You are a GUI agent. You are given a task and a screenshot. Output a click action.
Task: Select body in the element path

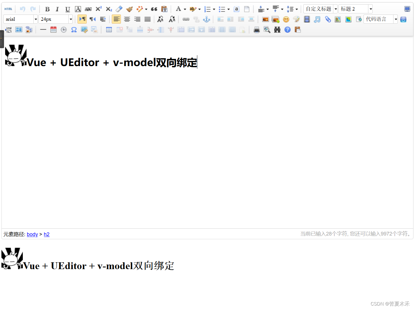coord(32,234)
